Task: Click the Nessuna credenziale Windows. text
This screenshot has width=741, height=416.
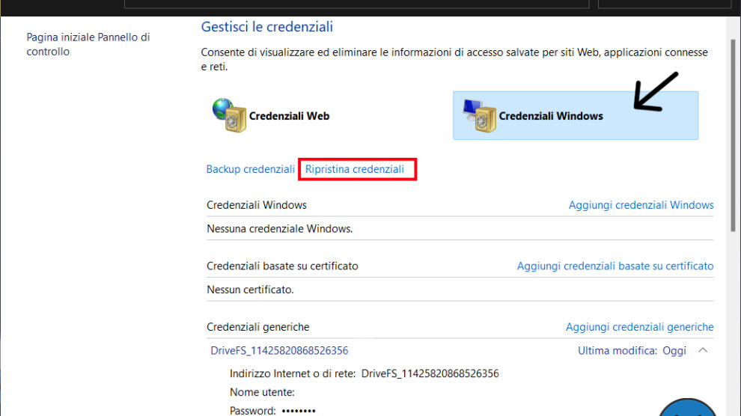Action: [280, 228]
